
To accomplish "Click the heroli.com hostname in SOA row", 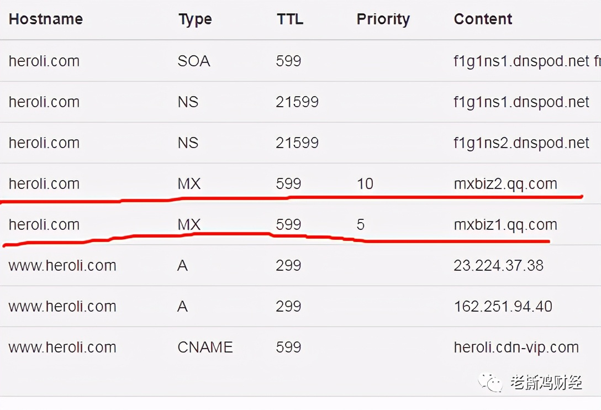I will (44, 61).
